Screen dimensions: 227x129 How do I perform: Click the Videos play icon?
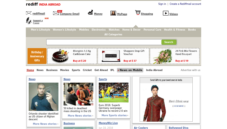point(166,13)
